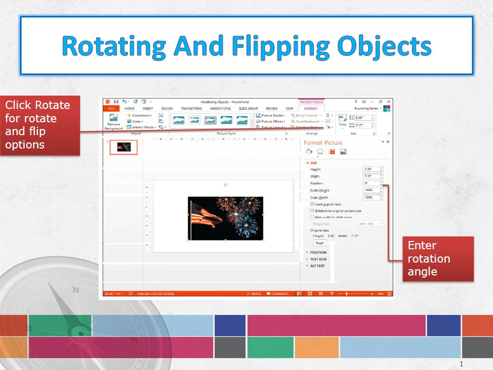The height and width of the screenshot is (370, 493).
Task: Click NOTES in the status bar
Action: (x=254, y=293)
